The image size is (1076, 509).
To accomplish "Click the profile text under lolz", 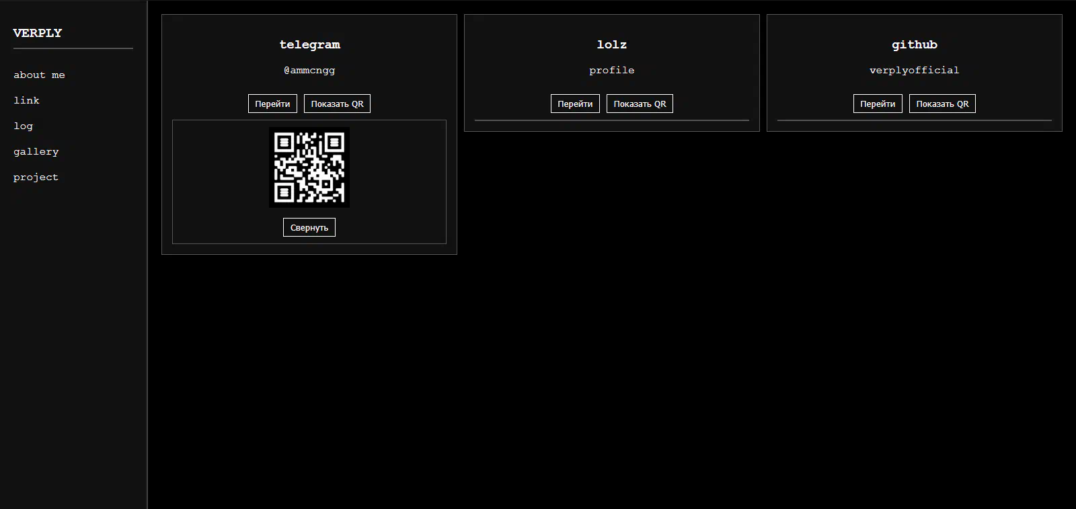I will click(x=612, y=70).
